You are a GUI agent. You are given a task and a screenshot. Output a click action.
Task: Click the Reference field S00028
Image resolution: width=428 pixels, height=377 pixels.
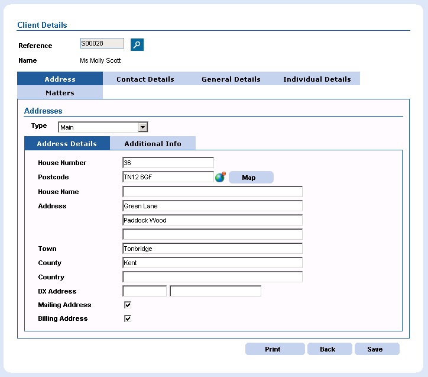tap(102, 43)
